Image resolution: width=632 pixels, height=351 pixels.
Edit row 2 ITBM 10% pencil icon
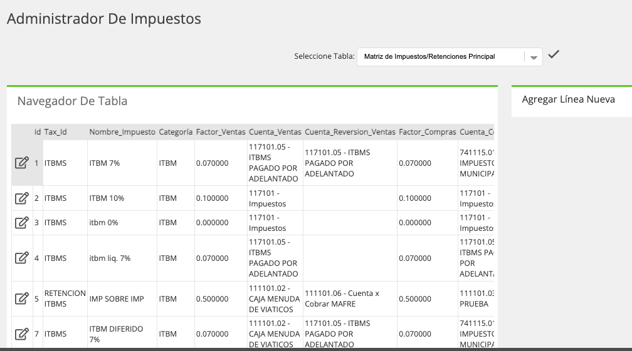point(22,198)
